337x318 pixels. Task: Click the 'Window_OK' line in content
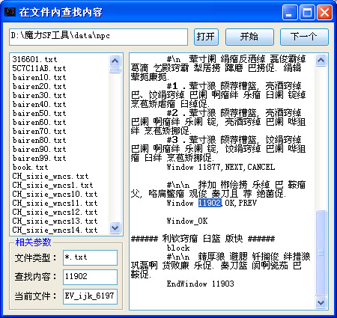(187, 221)
